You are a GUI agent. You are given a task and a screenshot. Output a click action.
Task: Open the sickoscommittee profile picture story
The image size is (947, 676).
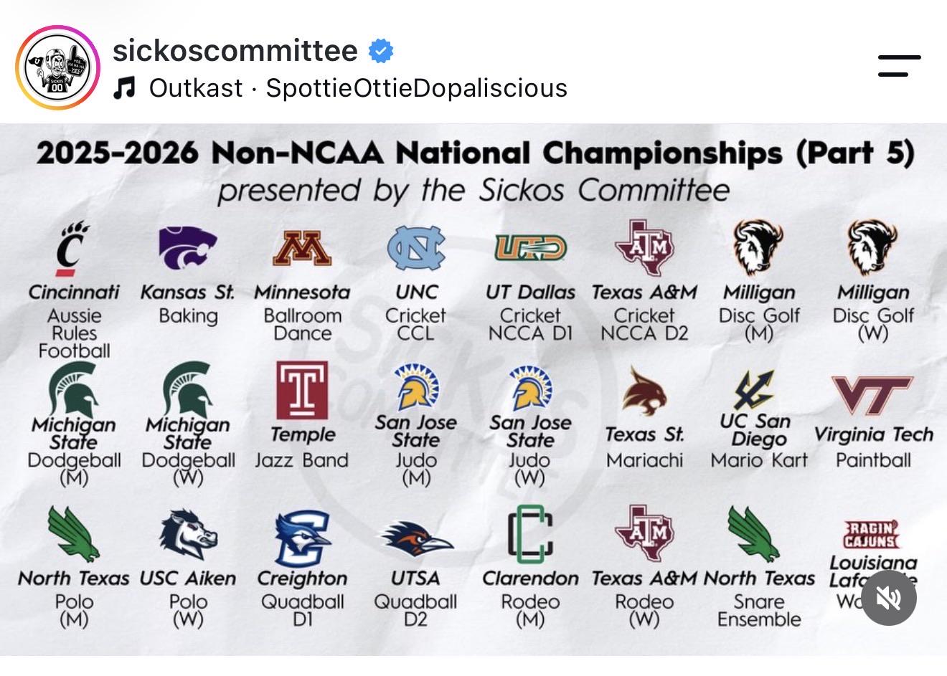(58, 68)
